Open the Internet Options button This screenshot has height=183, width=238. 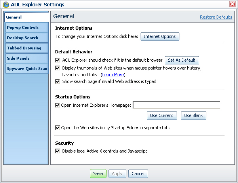click(x=160, y=36)
